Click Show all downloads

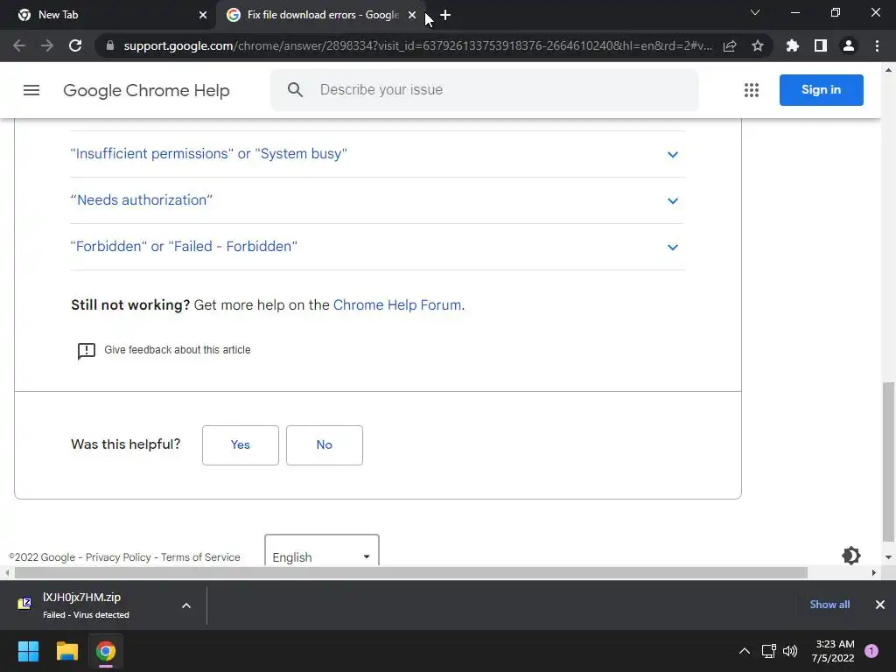pyautogui.click(x=829, y=605)
